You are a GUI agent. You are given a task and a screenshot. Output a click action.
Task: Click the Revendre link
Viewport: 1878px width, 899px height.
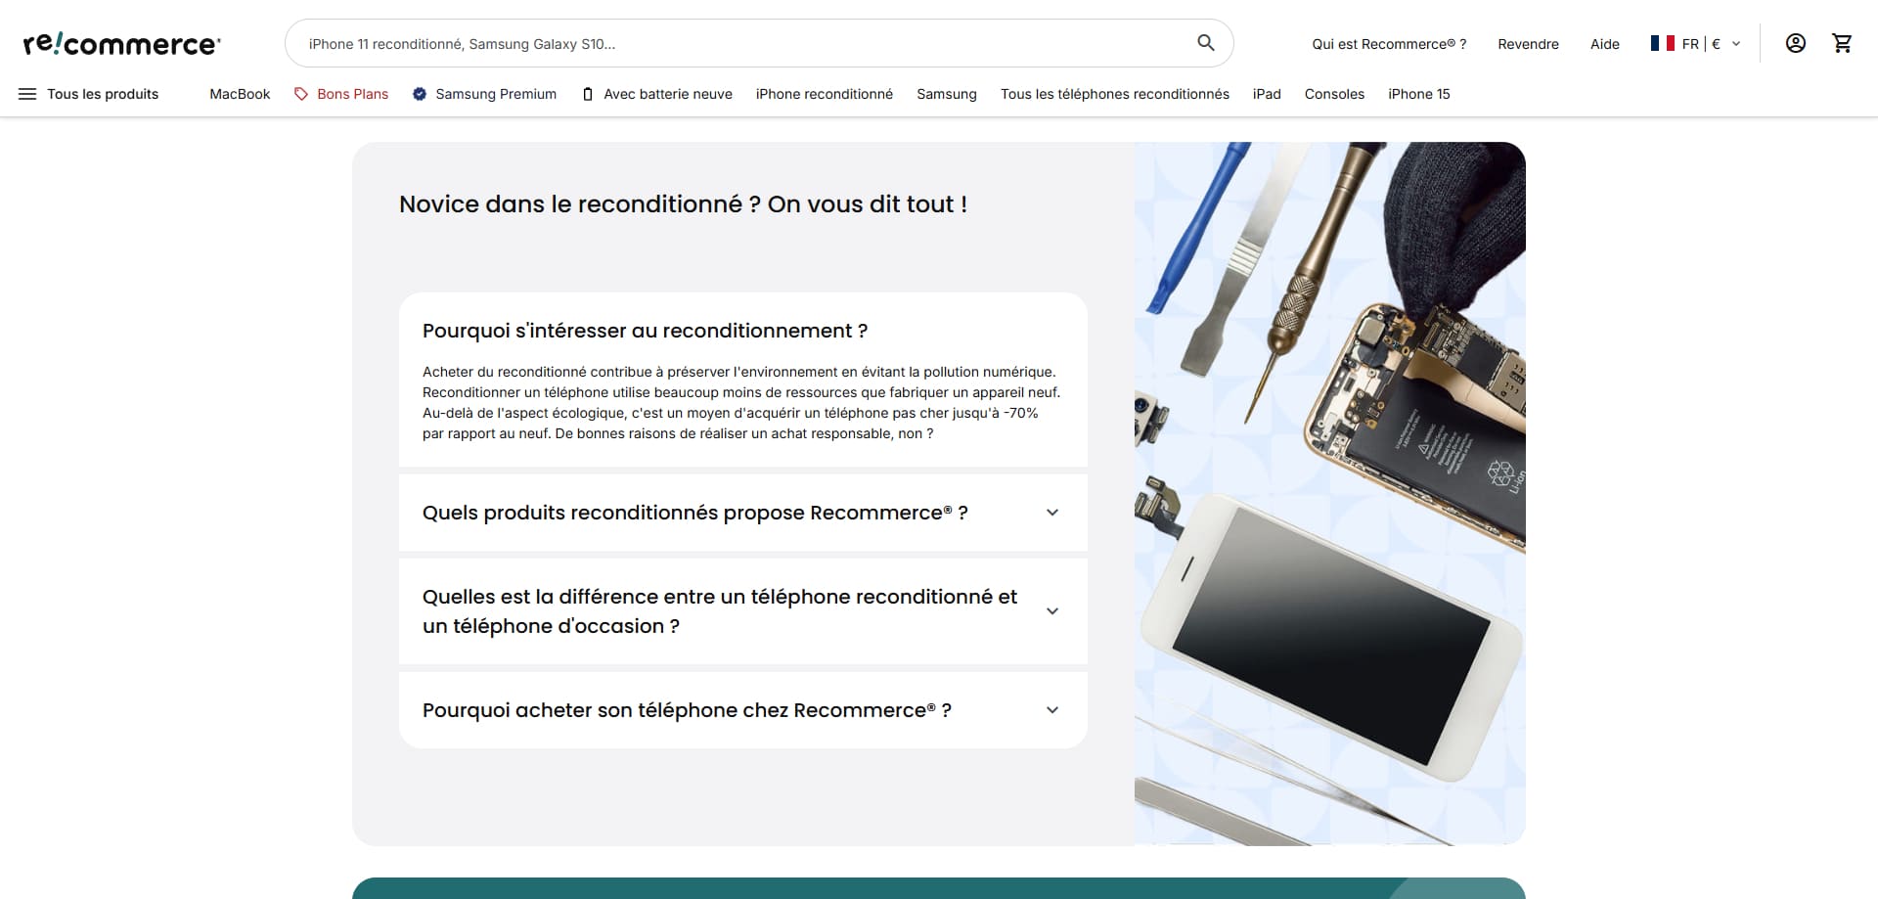(x=1528, y=44)
